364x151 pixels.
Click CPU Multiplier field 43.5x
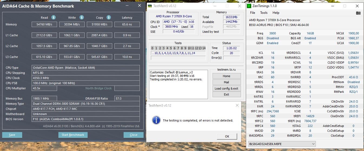pos(44,88)
